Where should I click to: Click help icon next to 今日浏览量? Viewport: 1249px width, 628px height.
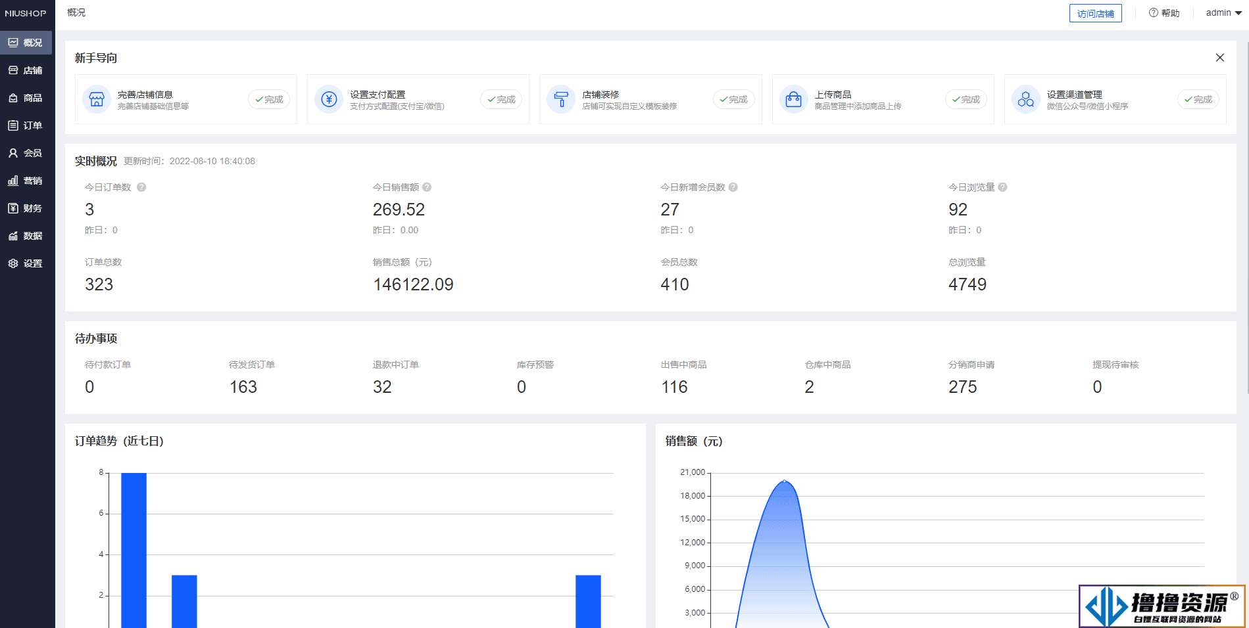coord(1003,187)
